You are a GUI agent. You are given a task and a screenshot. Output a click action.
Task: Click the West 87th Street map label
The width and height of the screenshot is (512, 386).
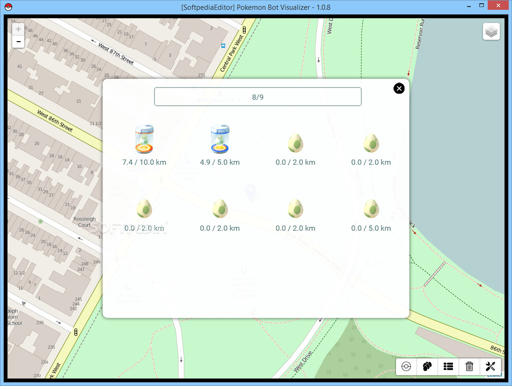[116, 54]
